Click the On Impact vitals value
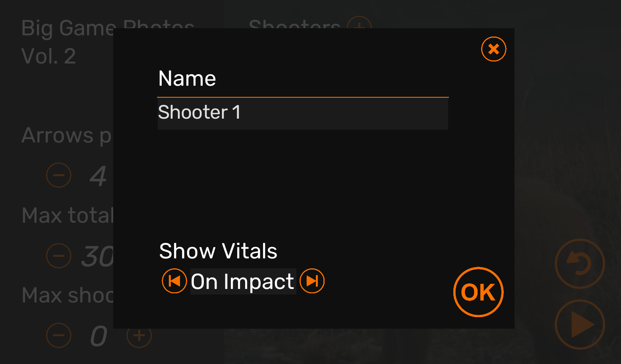 [x=243, y=281]
